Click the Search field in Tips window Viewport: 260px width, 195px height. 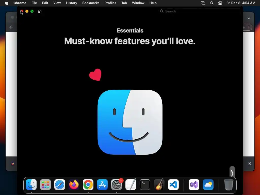[x=200, y=11]
